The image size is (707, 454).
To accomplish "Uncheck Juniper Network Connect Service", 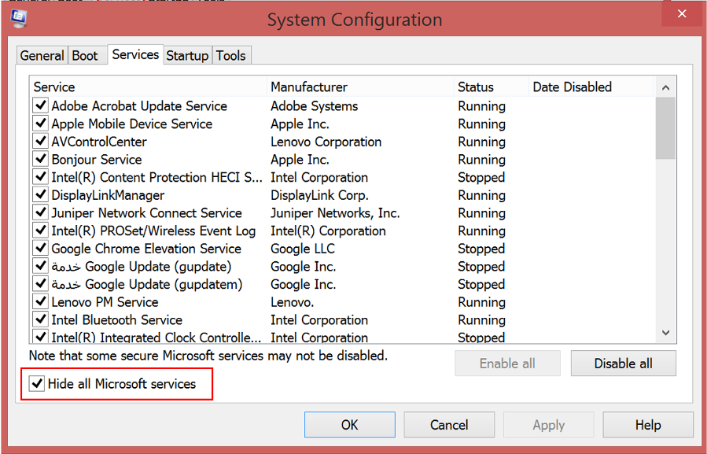I will pos(41,212).
